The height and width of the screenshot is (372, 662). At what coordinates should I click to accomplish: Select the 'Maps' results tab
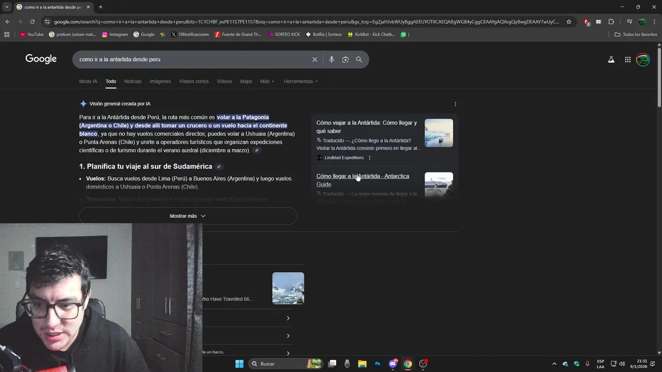246,81
